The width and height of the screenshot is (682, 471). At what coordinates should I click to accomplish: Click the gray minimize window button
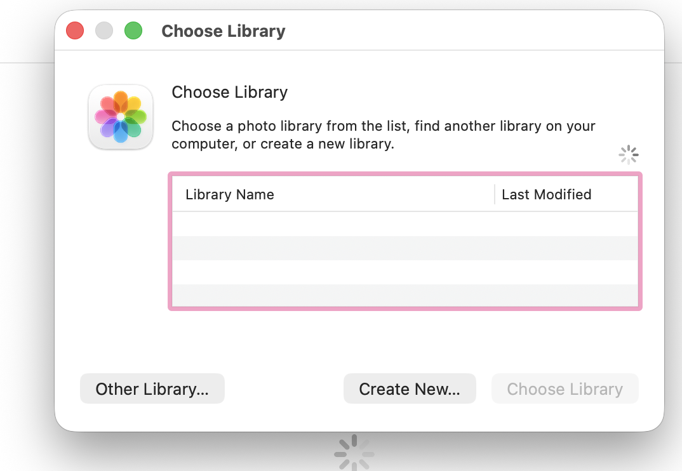(x=104, y=30)
